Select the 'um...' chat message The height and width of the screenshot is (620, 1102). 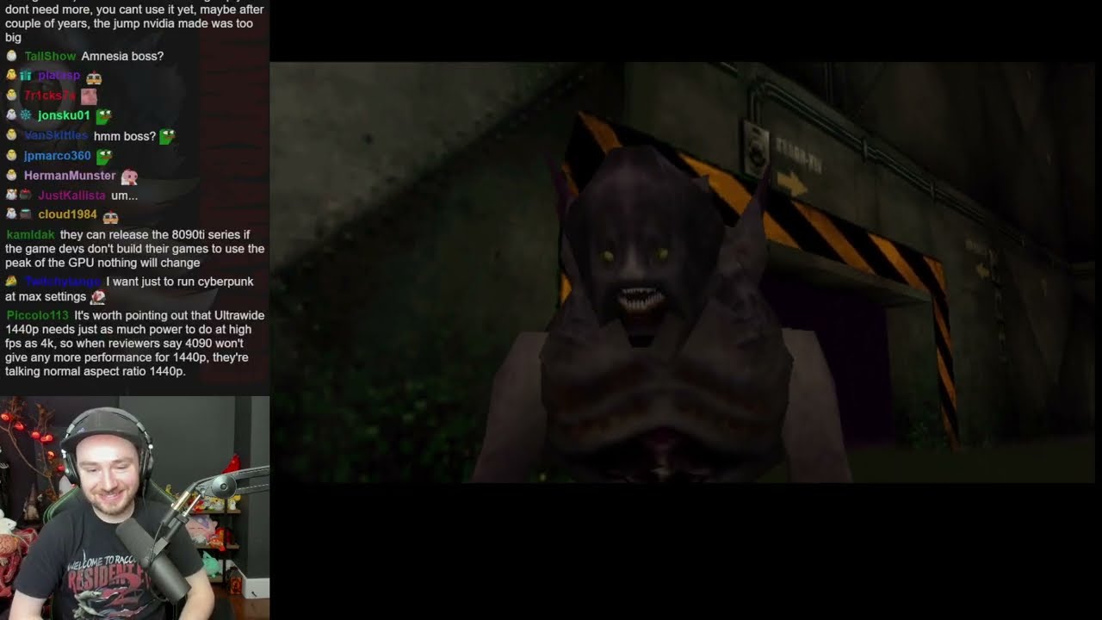[125, 195]
